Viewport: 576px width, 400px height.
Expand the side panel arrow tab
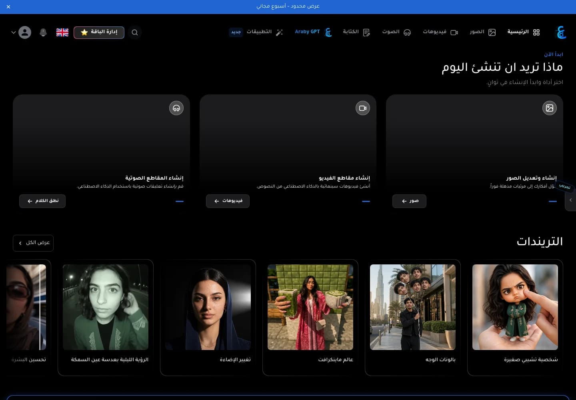tap(571, 200)
